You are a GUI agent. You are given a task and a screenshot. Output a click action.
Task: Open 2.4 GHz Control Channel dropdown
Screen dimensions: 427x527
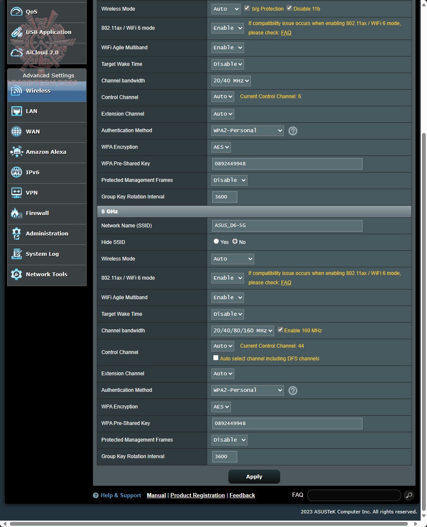click(x=223, y=97)
